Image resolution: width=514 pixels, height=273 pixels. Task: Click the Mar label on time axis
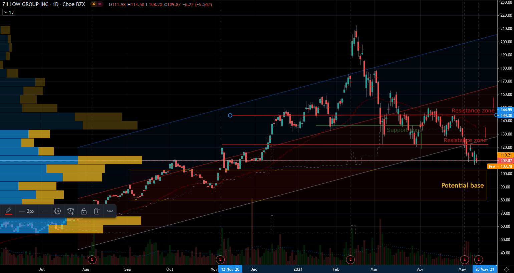(374, 269)
